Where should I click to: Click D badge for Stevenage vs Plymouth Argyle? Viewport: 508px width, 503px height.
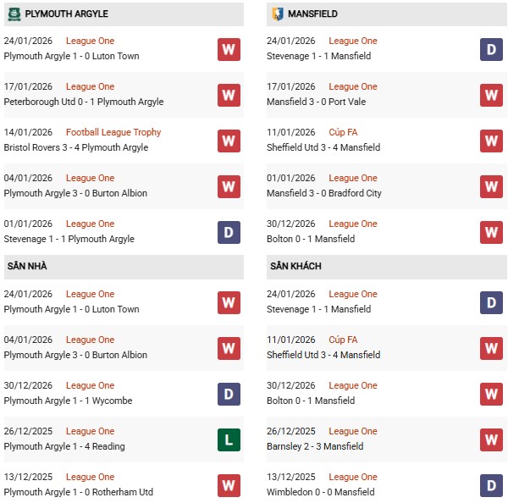tap(229, 232)
